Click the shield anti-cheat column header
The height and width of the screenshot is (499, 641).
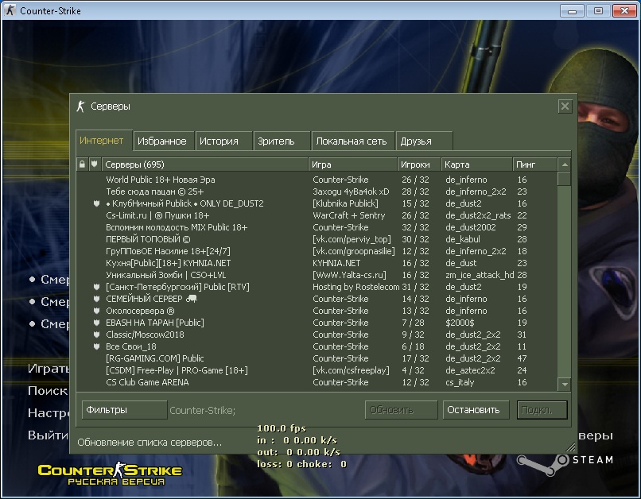[95, 164]
